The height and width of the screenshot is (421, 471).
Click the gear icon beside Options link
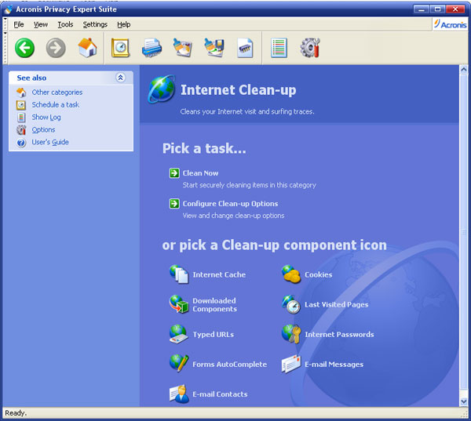(x=21, y=130)
